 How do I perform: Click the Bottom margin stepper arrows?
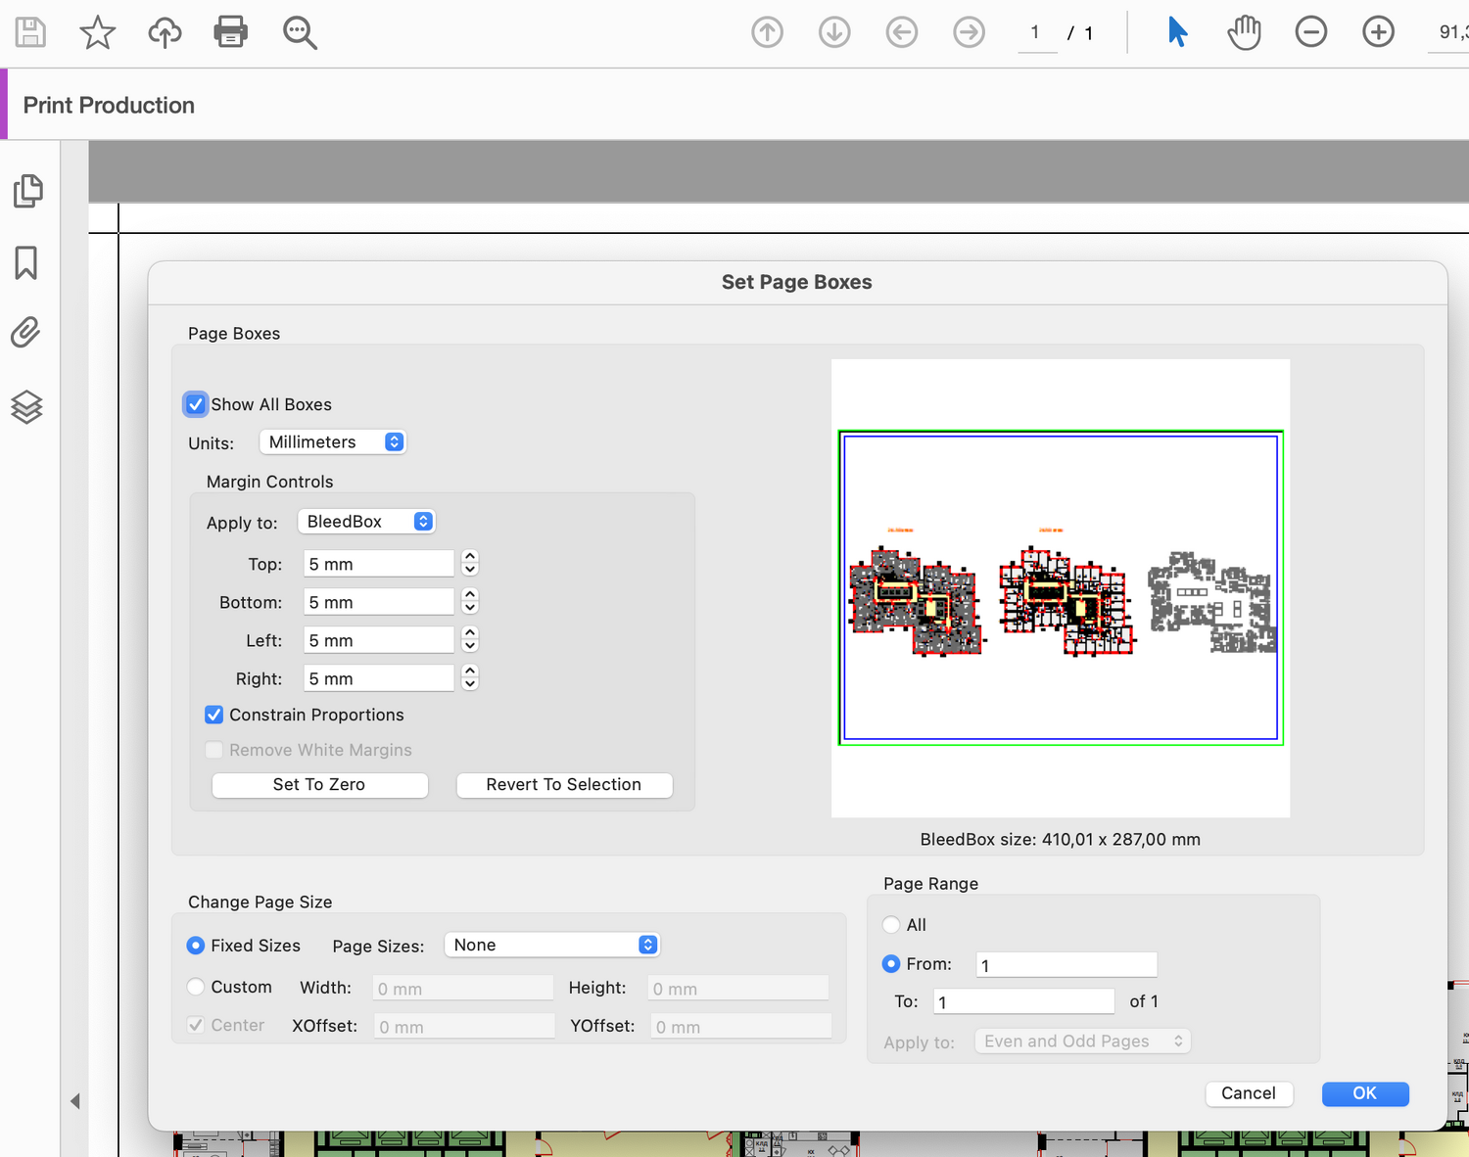[470, 601]
